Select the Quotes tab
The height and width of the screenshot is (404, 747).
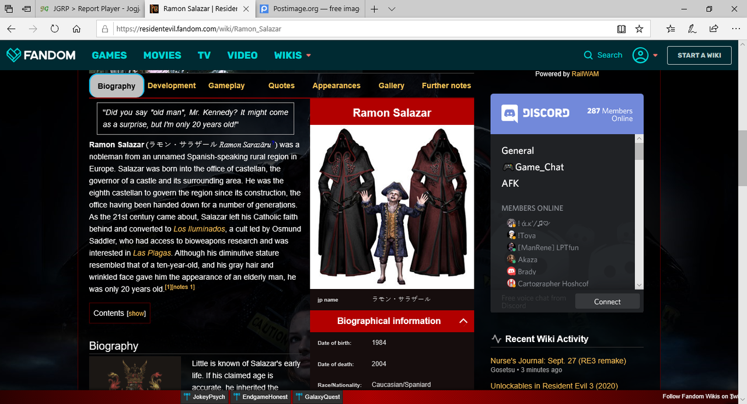point(281,85)
